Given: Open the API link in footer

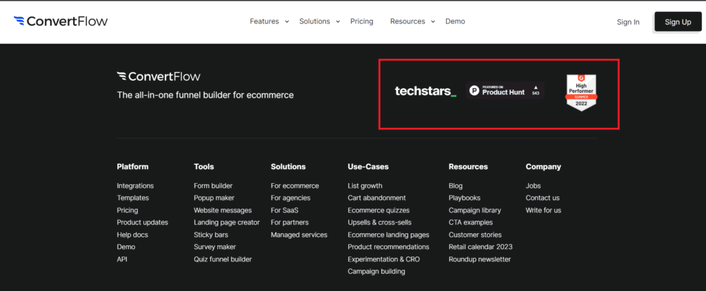Looking at the screenshot, I should pyautogui.click(x=122, y=259).
